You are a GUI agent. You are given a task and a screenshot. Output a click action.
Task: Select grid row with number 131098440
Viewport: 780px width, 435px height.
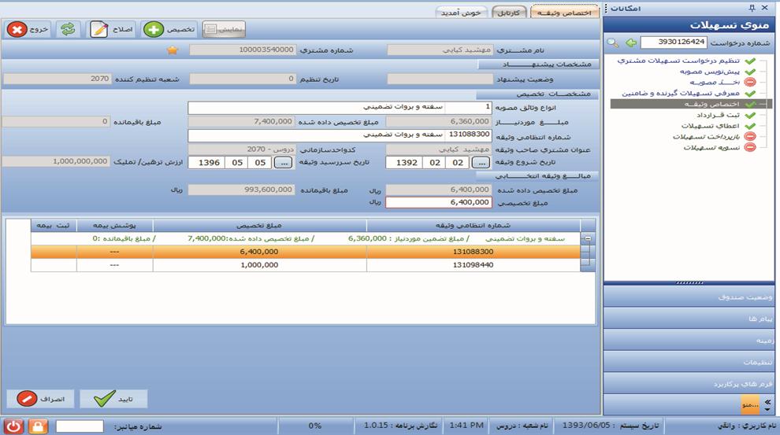(x=473, y=265)
